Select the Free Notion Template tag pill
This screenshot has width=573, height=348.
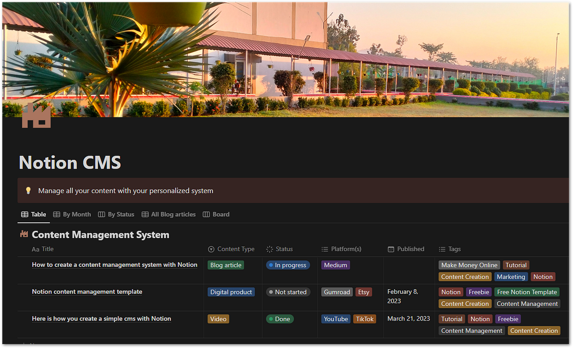527,292
